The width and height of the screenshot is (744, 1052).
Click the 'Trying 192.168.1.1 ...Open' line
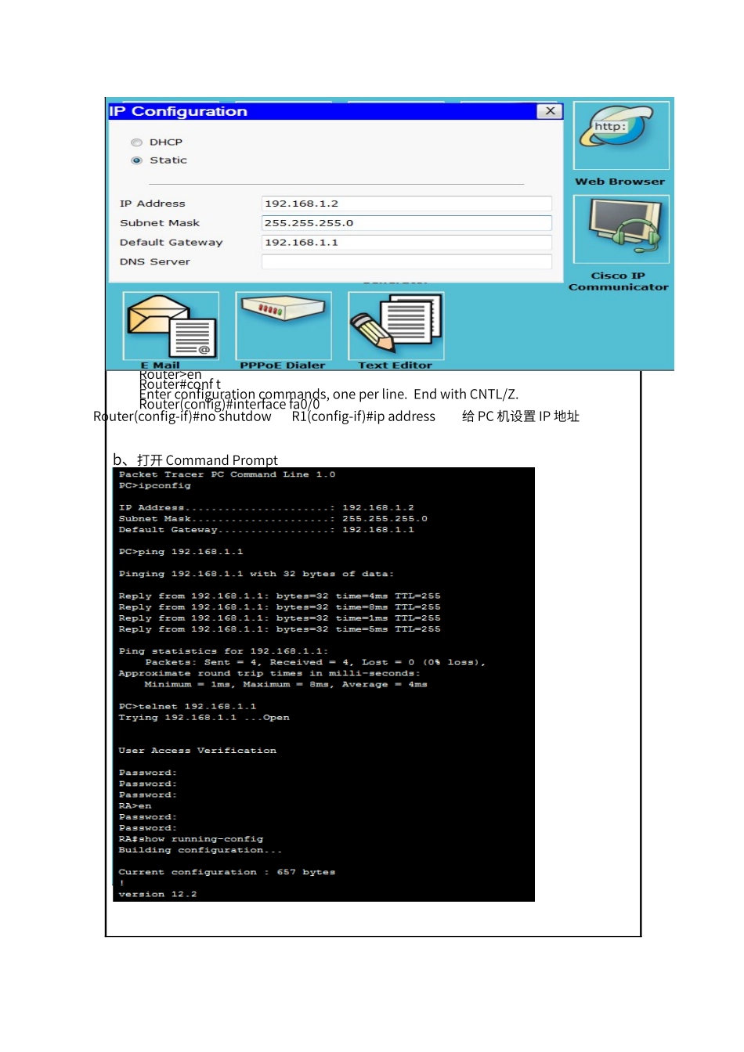coord(204,718)
